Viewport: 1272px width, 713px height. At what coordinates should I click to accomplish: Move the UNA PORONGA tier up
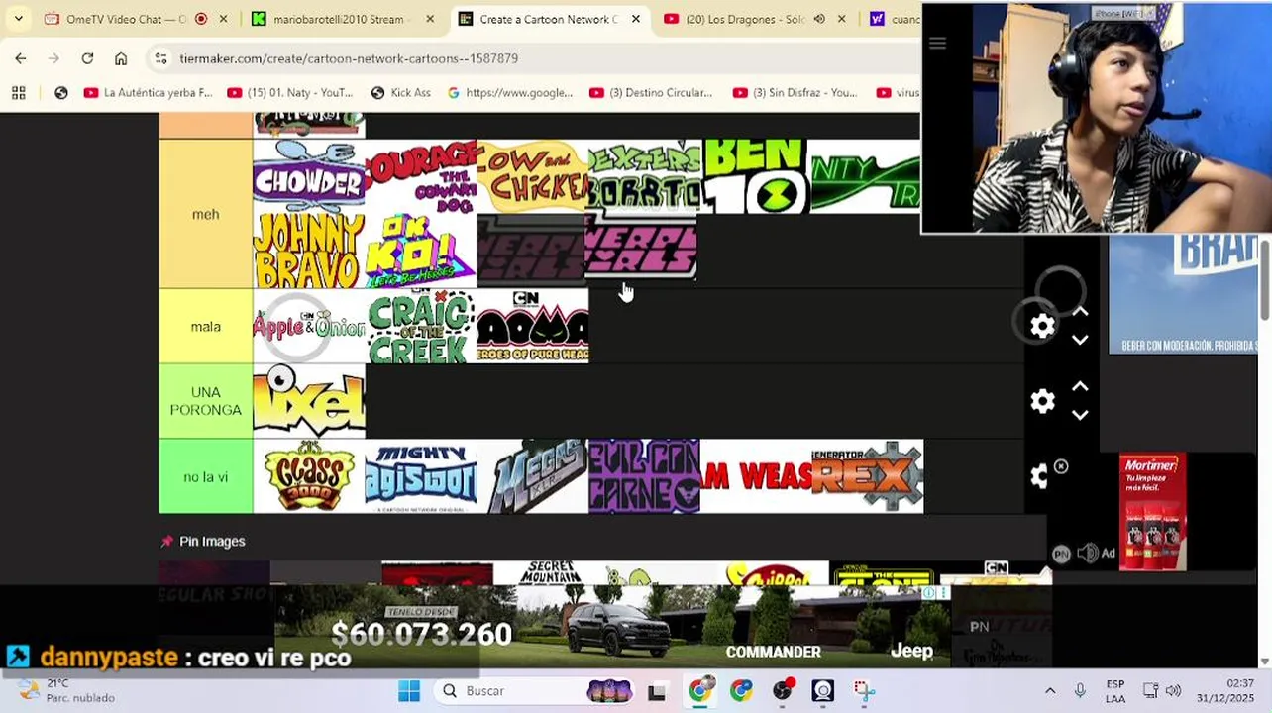point(1081,387)
